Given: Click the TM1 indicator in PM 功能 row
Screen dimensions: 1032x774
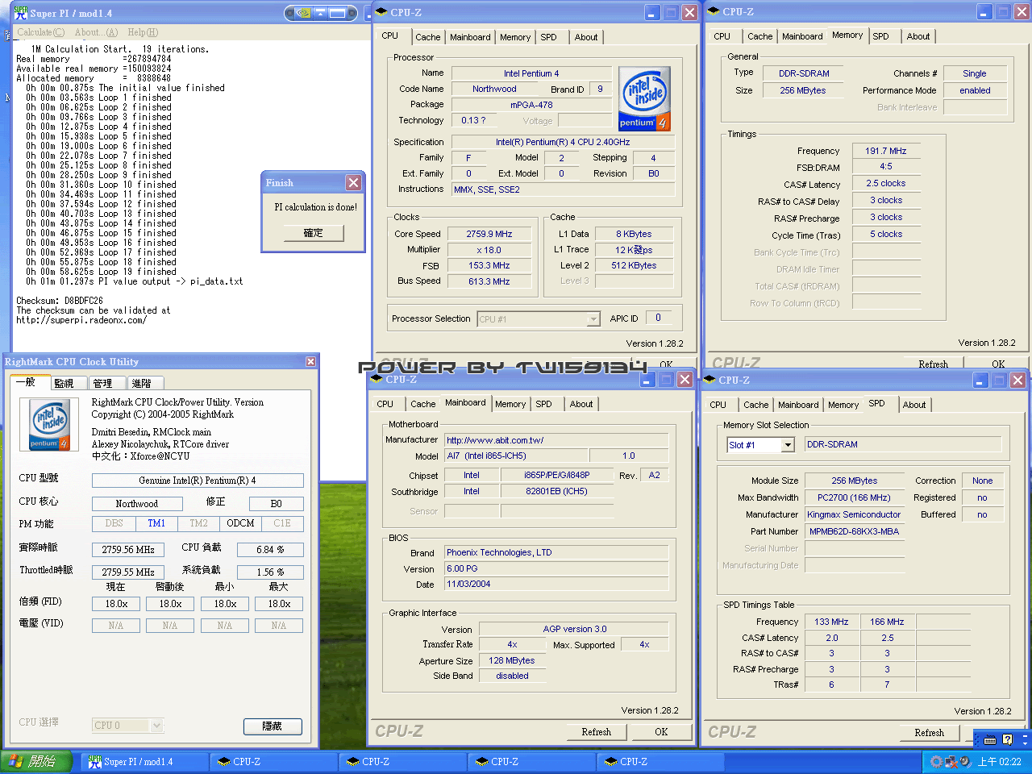Looking at the screenshot, I should pyautogui.click(x=156, y=524).
